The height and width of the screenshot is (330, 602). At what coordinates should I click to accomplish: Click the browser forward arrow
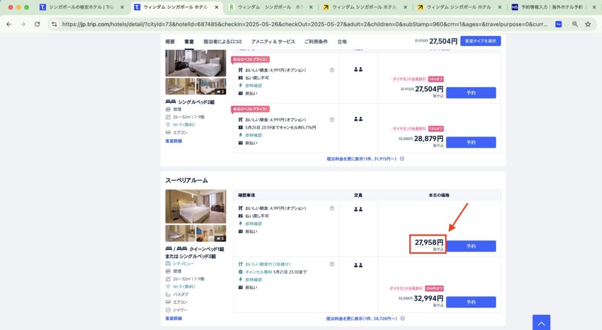[x=23, y=24]
